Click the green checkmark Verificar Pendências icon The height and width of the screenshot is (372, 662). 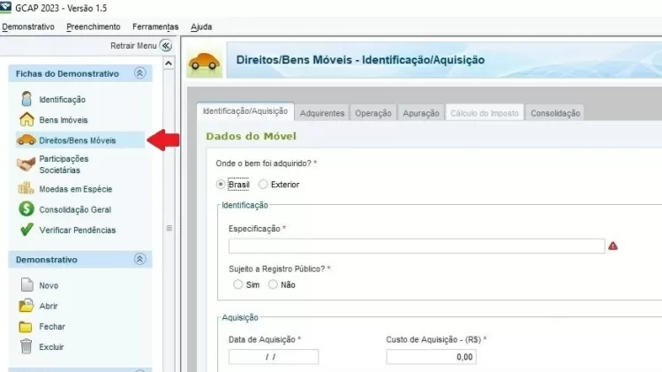point(26,230)
